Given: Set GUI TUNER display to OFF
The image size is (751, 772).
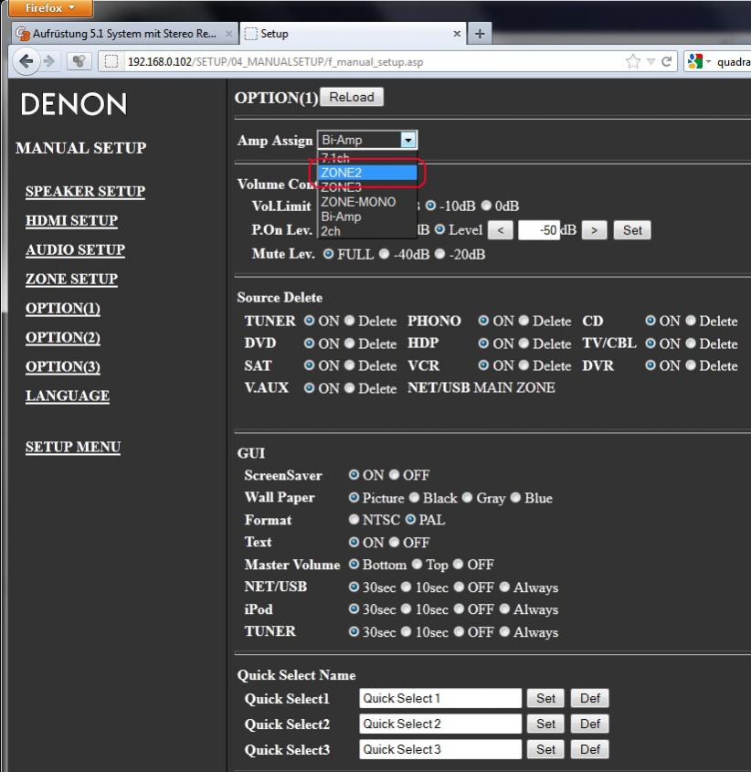Looking at the screenshot, I should click(459, 631).
